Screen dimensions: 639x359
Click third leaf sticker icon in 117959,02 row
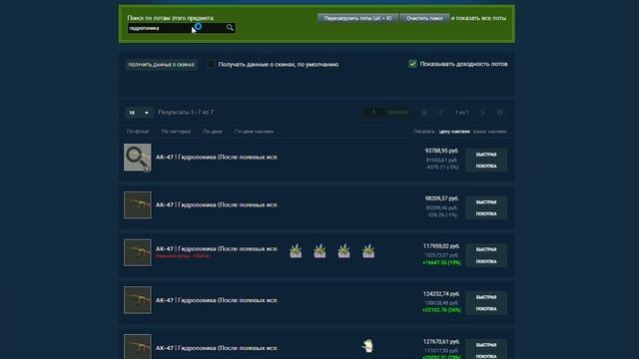[343, 250]
